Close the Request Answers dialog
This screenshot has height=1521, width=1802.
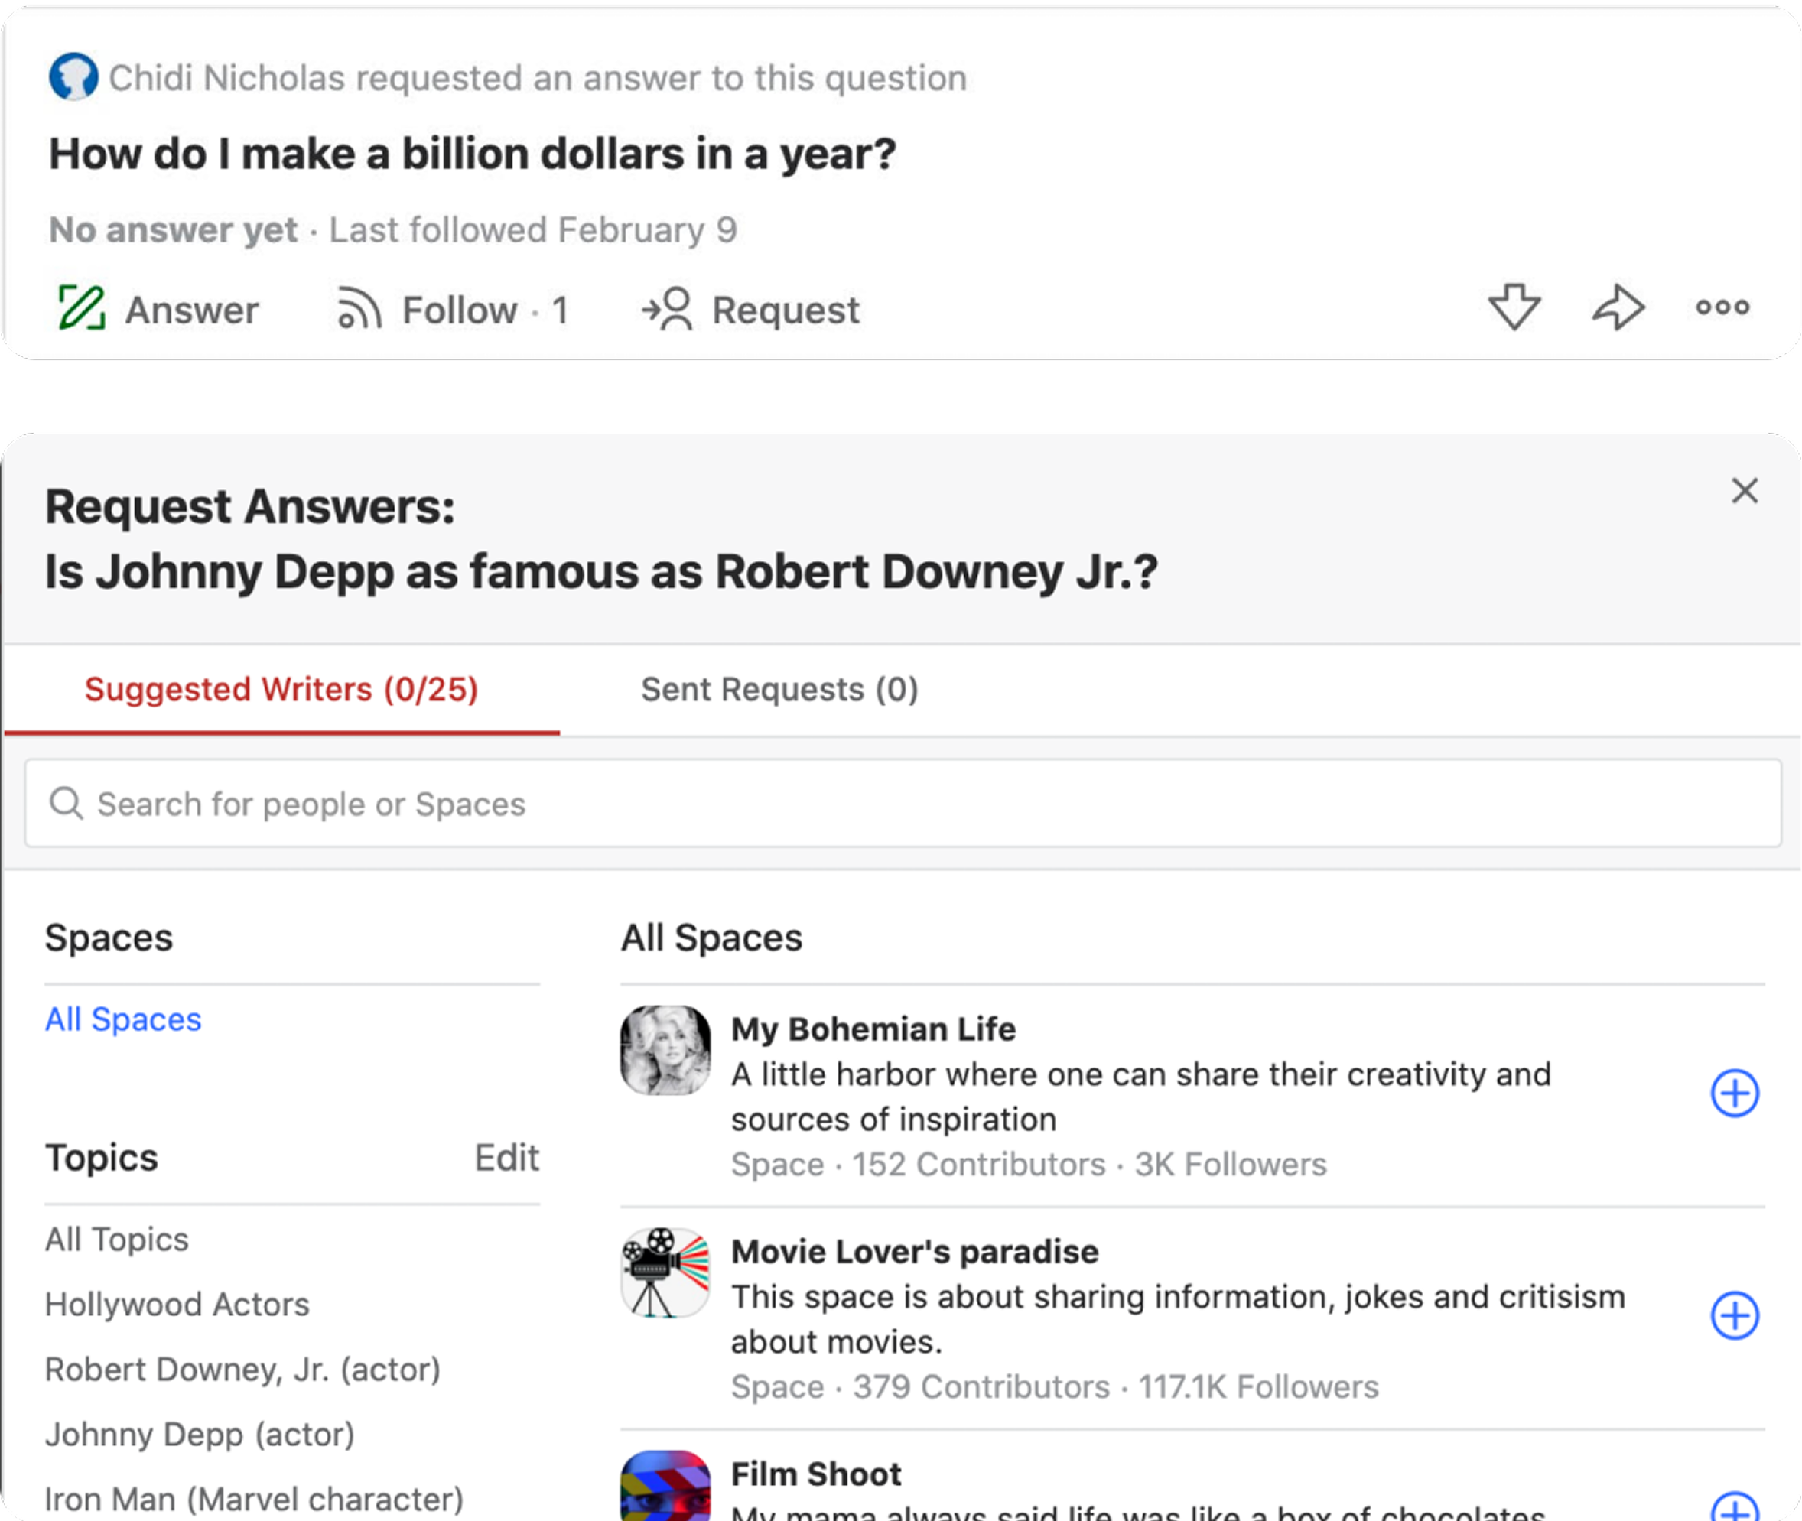pyautogui.click(x=1744, y=491)
